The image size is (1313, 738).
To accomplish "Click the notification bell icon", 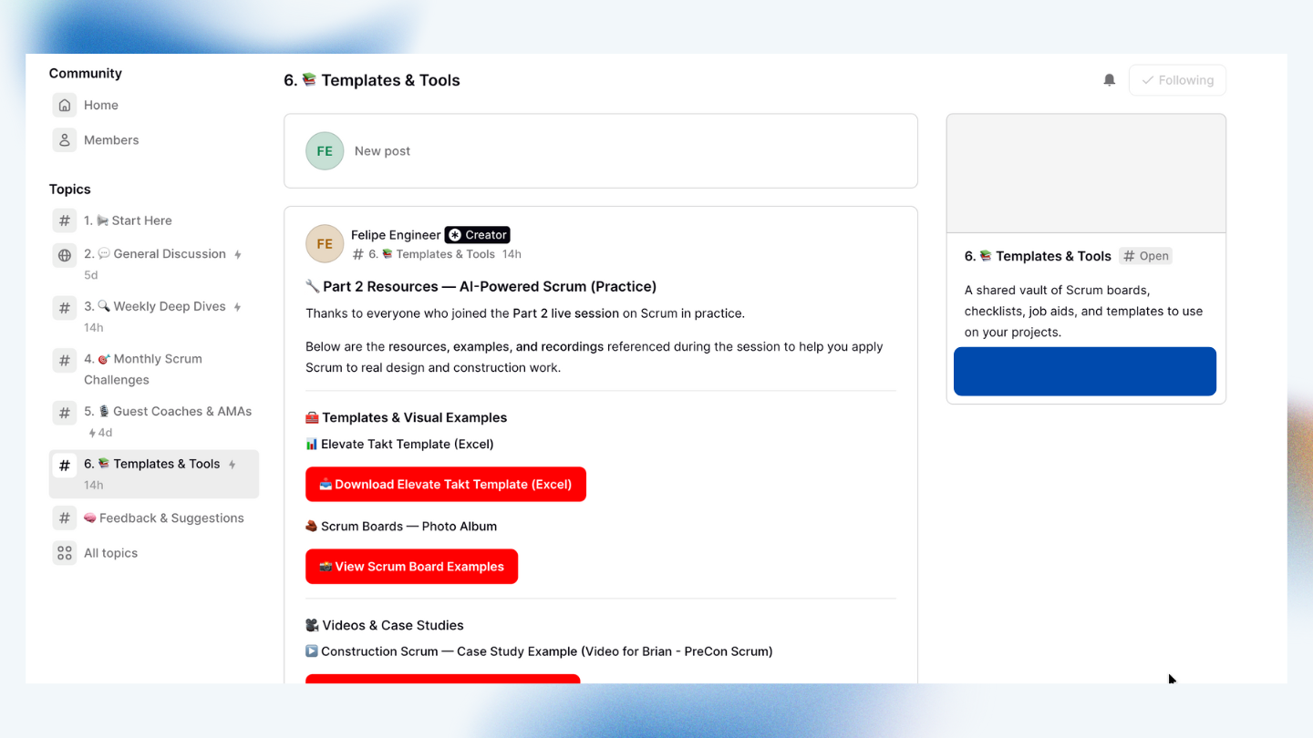I will (1109, 80).
